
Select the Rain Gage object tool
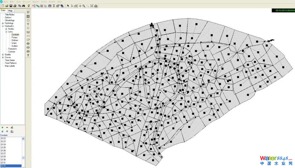pyautogui.click(x=28, y=12)
